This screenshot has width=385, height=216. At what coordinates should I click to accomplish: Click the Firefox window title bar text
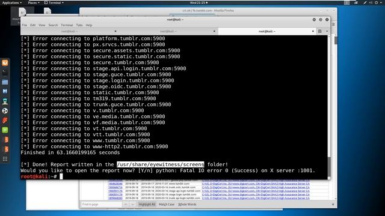[x=208, y=11]
